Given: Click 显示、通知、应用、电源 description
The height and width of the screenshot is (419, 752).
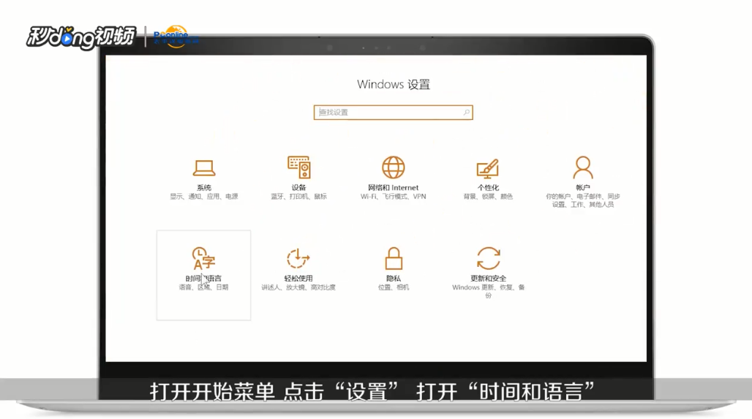Looking at the screenshot, I should 204,197.
